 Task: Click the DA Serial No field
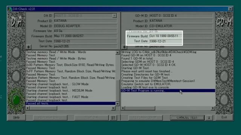[x=85, y=46]
